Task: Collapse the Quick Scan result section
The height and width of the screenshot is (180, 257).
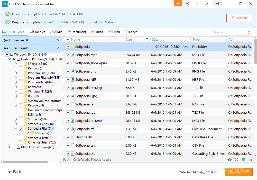Action: pos(57,40)
